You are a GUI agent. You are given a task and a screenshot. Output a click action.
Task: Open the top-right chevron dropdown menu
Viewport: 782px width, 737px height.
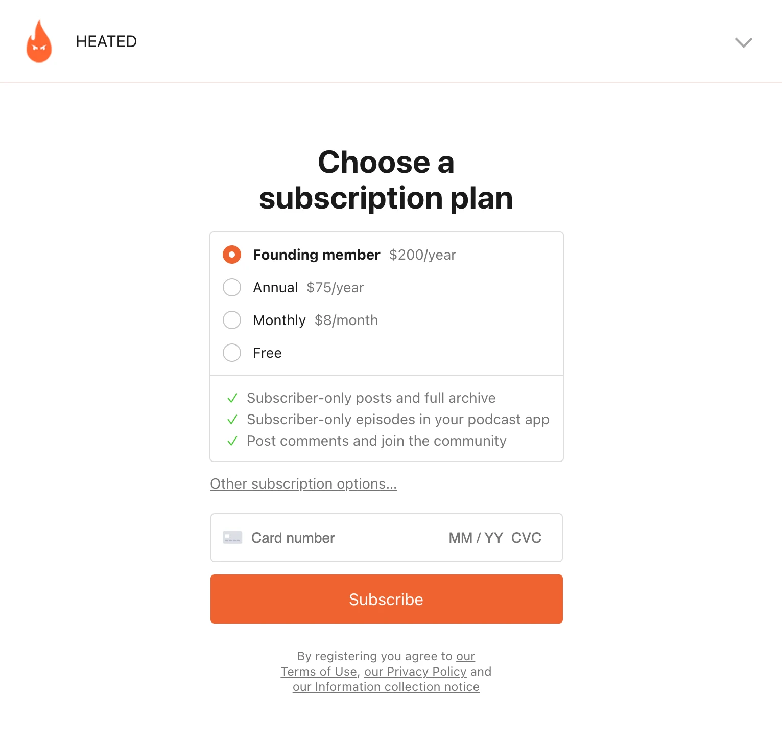743,42
